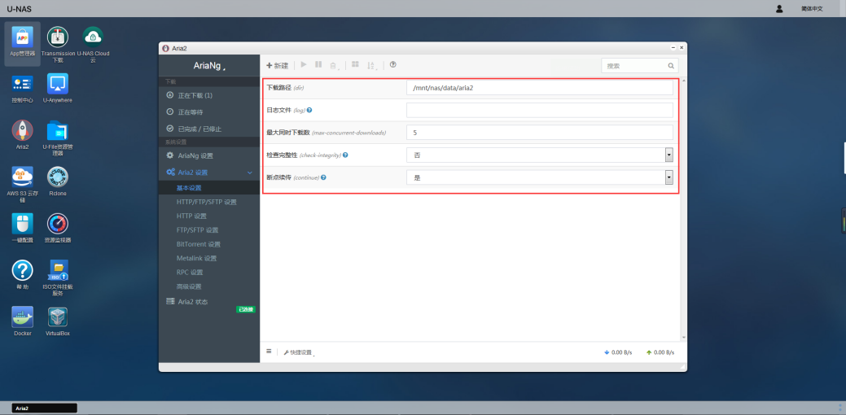Viewport: 846px width, 415px height.
Task: Click the 新建 new task button
Action: pyautogui.click(x=278, y=66)
